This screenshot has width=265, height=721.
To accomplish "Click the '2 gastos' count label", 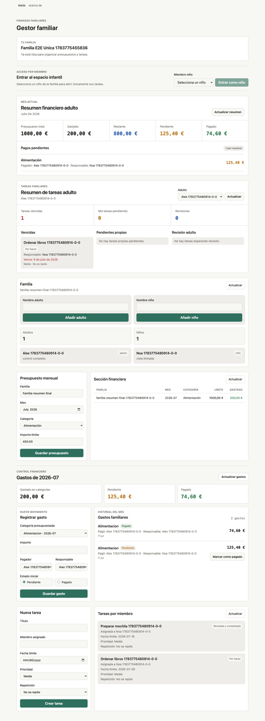I will (x=237, y=518).
